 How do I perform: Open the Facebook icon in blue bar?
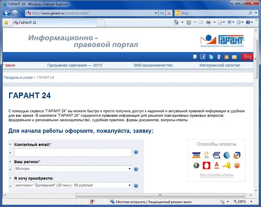click(203, 57)
